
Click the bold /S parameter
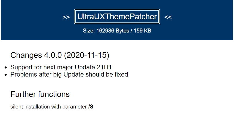pyautogui.click(x=91, y=107)
